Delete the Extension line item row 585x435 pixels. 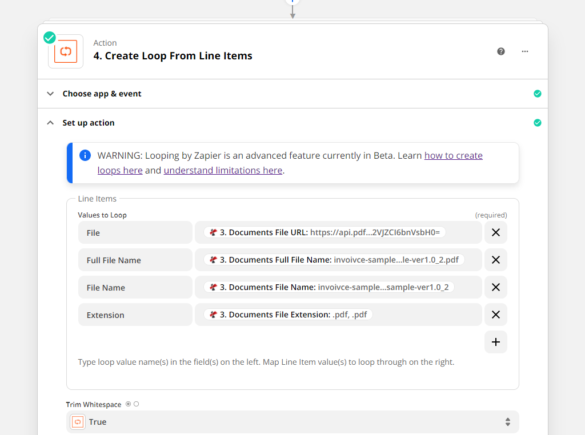495,315
